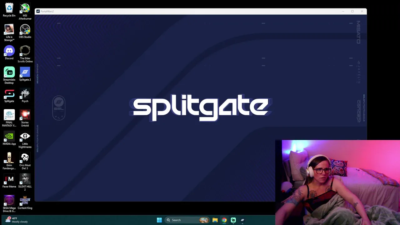
Task: Select the Discord desktop icon
Action: 9,53
